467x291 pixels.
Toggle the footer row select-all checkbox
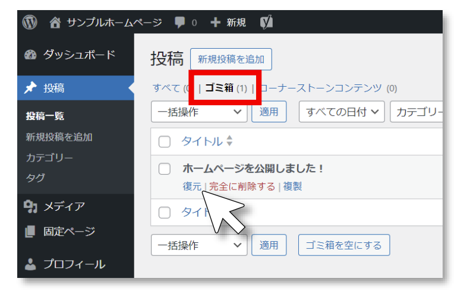[165, 213]
